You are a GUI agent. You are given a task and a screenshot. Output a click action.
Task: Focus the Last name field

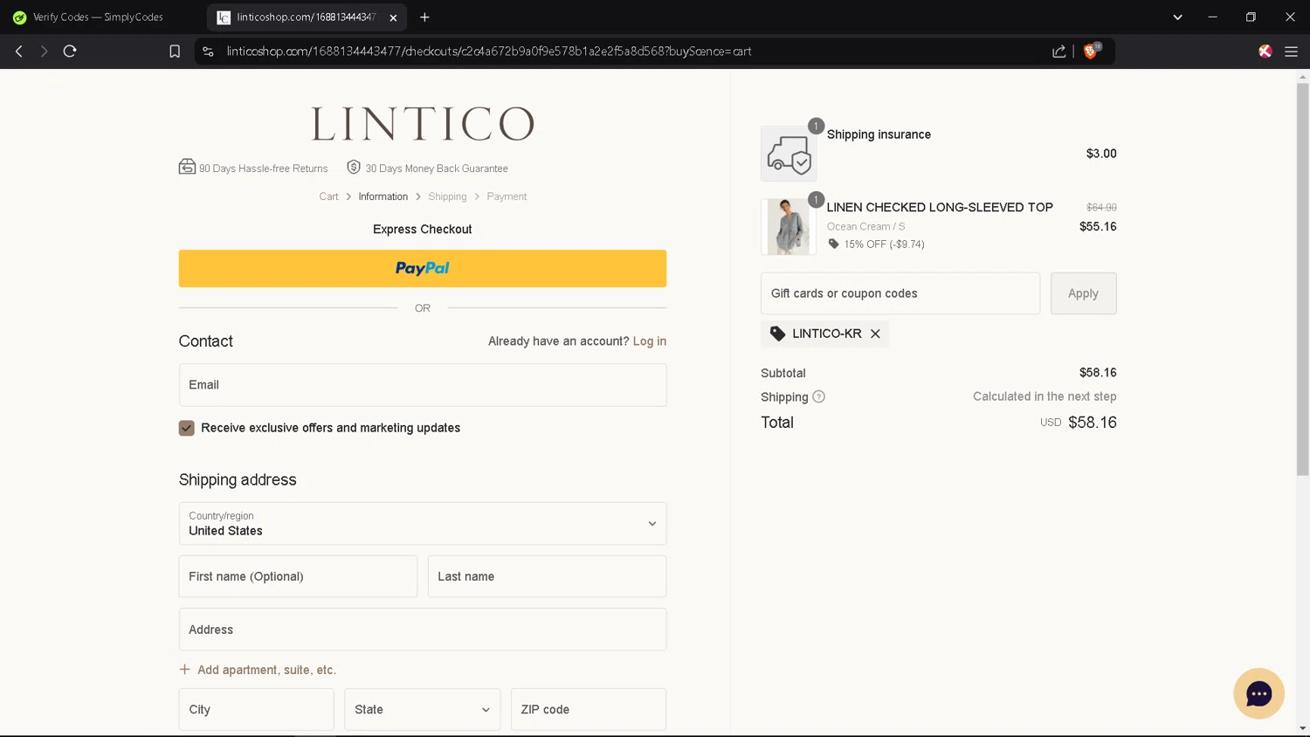[x=547, y=576]
